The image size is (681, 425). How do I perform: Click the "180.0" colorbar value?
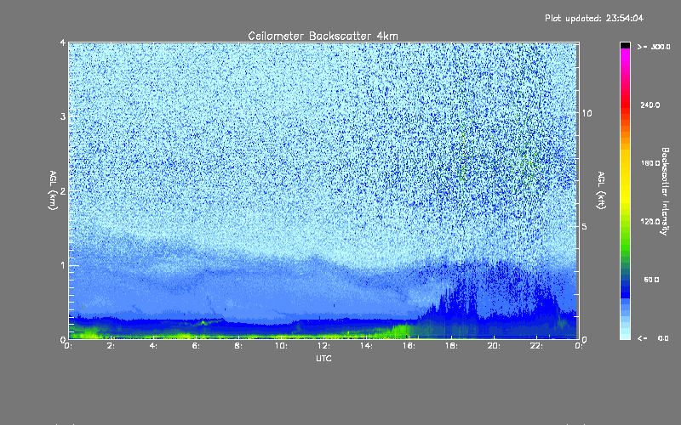tap(650, 163)
